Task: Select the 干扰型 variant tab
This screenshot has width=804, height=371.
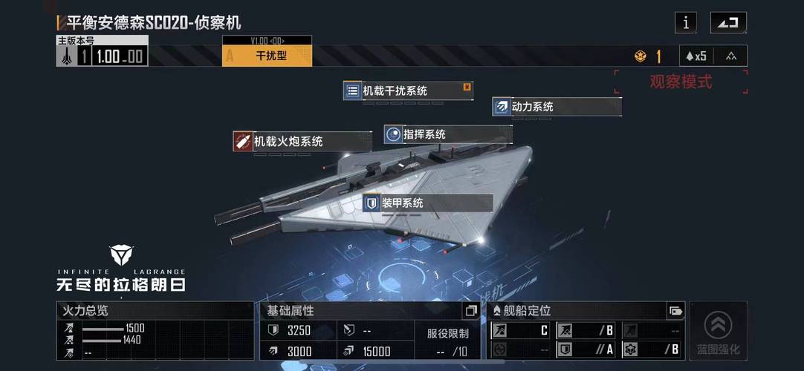Action: coord(268,56)
